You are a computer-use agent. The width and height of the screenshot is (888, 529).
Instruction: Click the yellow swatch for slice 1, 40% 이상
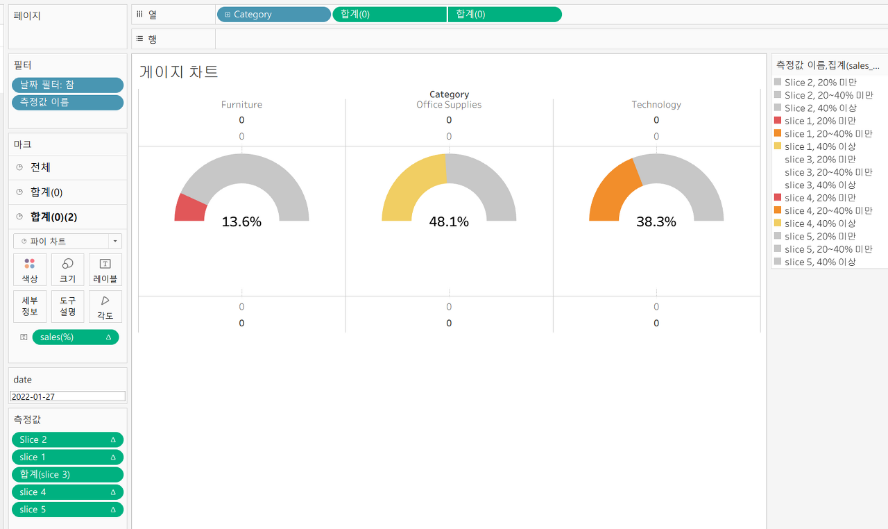(x=778, y=146)
